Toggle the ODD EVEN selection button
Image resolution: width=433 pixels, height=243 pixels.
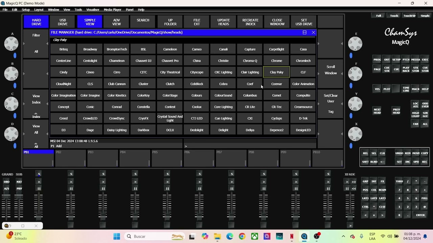click(425, 105)
